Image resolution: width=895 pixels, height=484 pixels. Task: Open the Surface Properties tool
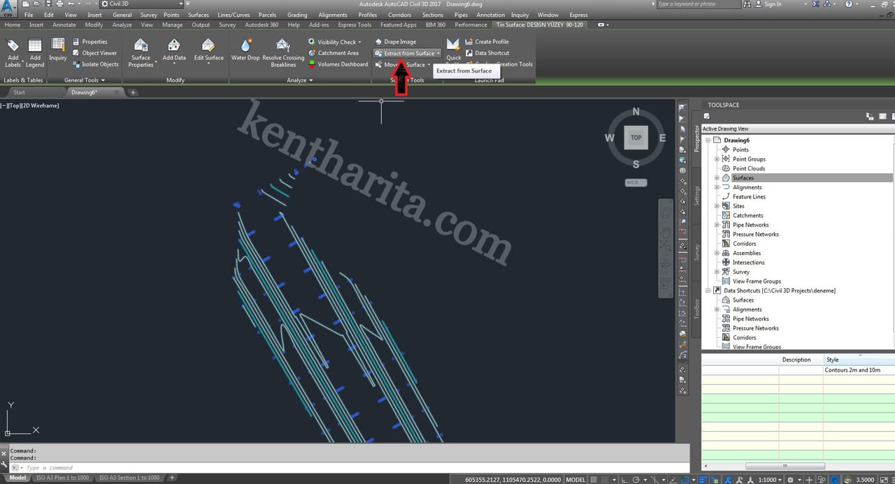(x=141, y=52)
